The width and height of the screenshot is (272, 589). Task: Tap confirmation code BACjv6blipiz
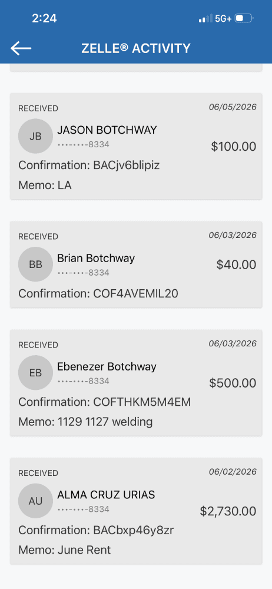click(126, 166)
